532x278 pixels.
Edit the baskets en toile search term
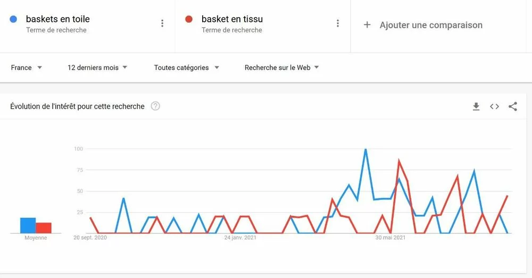coord(57,19)
